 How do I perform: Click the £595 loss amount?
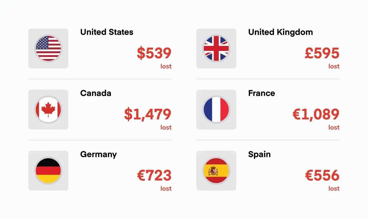tap(322, 53)
